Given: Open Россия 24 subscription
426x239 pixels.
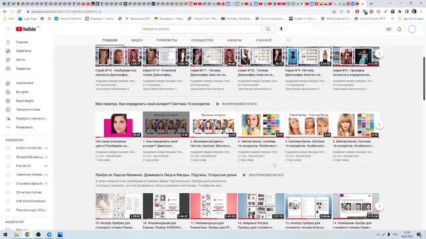Looking at the screenshot, I should (23, 166).
